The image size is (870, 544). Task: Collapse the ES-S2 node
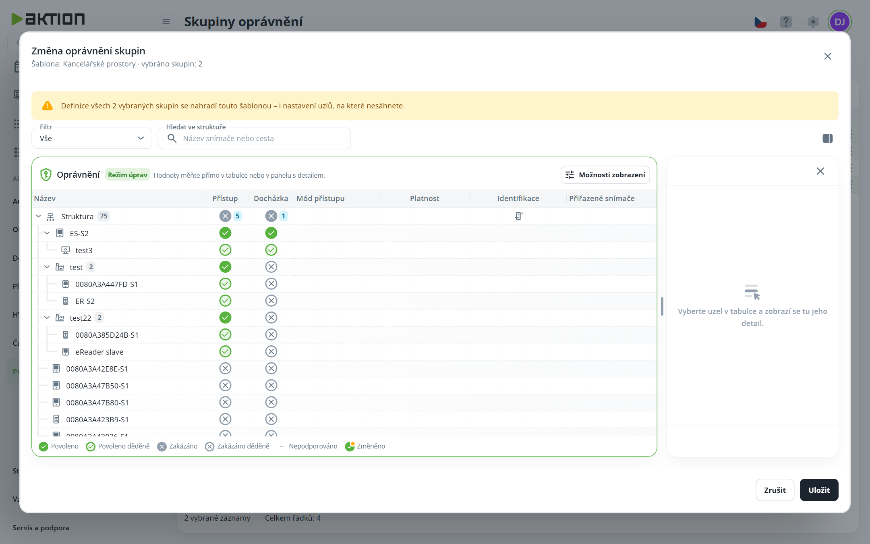[x=47, y=233]
